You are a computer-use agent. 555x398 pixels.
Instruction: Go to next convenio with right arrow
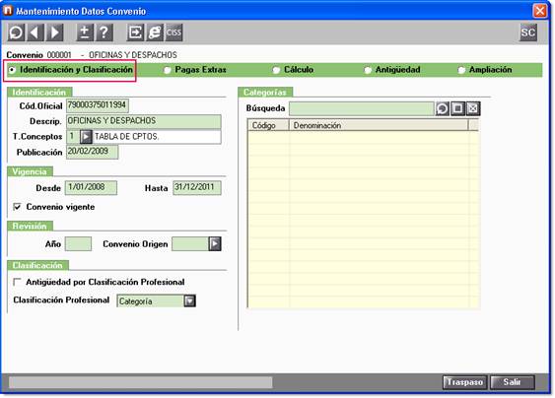pos(55,33)
